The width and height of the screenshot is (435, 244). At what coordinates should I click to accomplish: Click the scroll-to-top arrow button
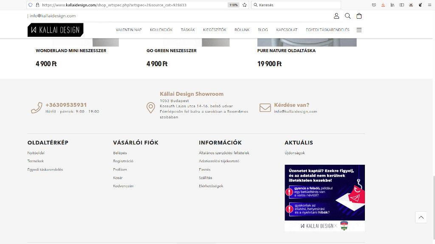421,217
